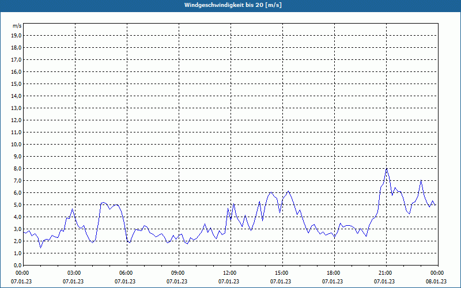Click the "07.01.23" date under 15:00
The height and width of the screenshot is (288, 461).
(x=281, y=282)
